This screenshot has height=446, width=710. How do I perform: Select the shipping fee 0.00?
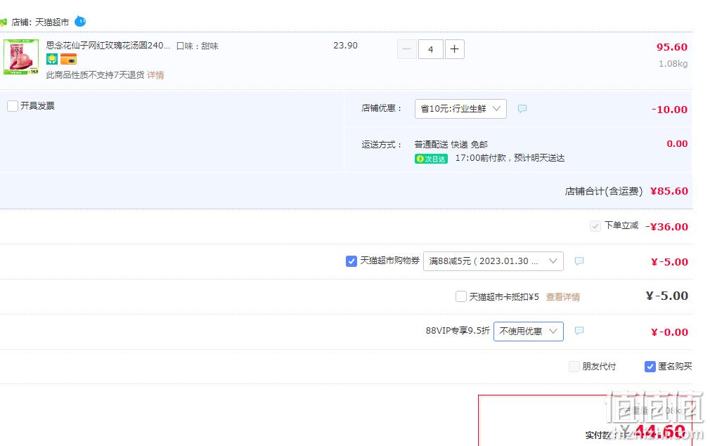(677, 144)
